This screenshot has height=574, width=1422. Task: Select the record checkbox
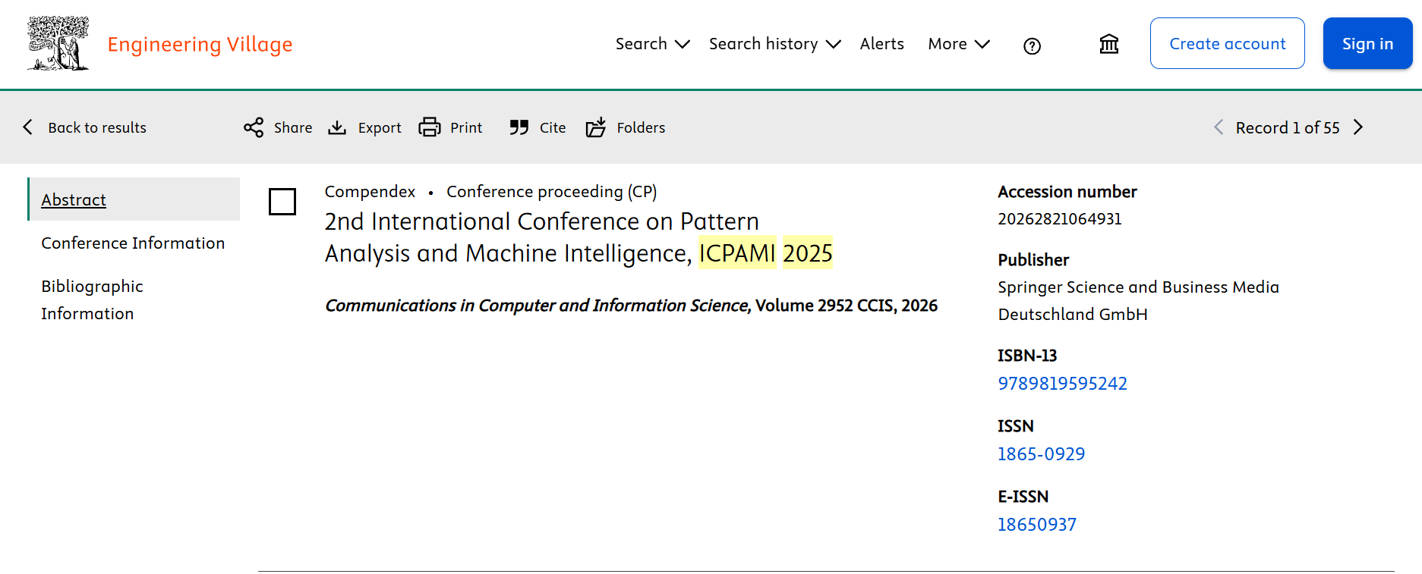tap(282, 202)
